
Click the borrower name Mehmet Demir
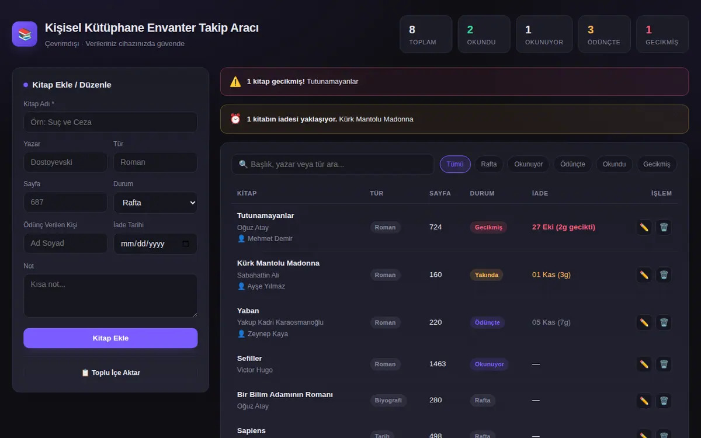(270, 239)
